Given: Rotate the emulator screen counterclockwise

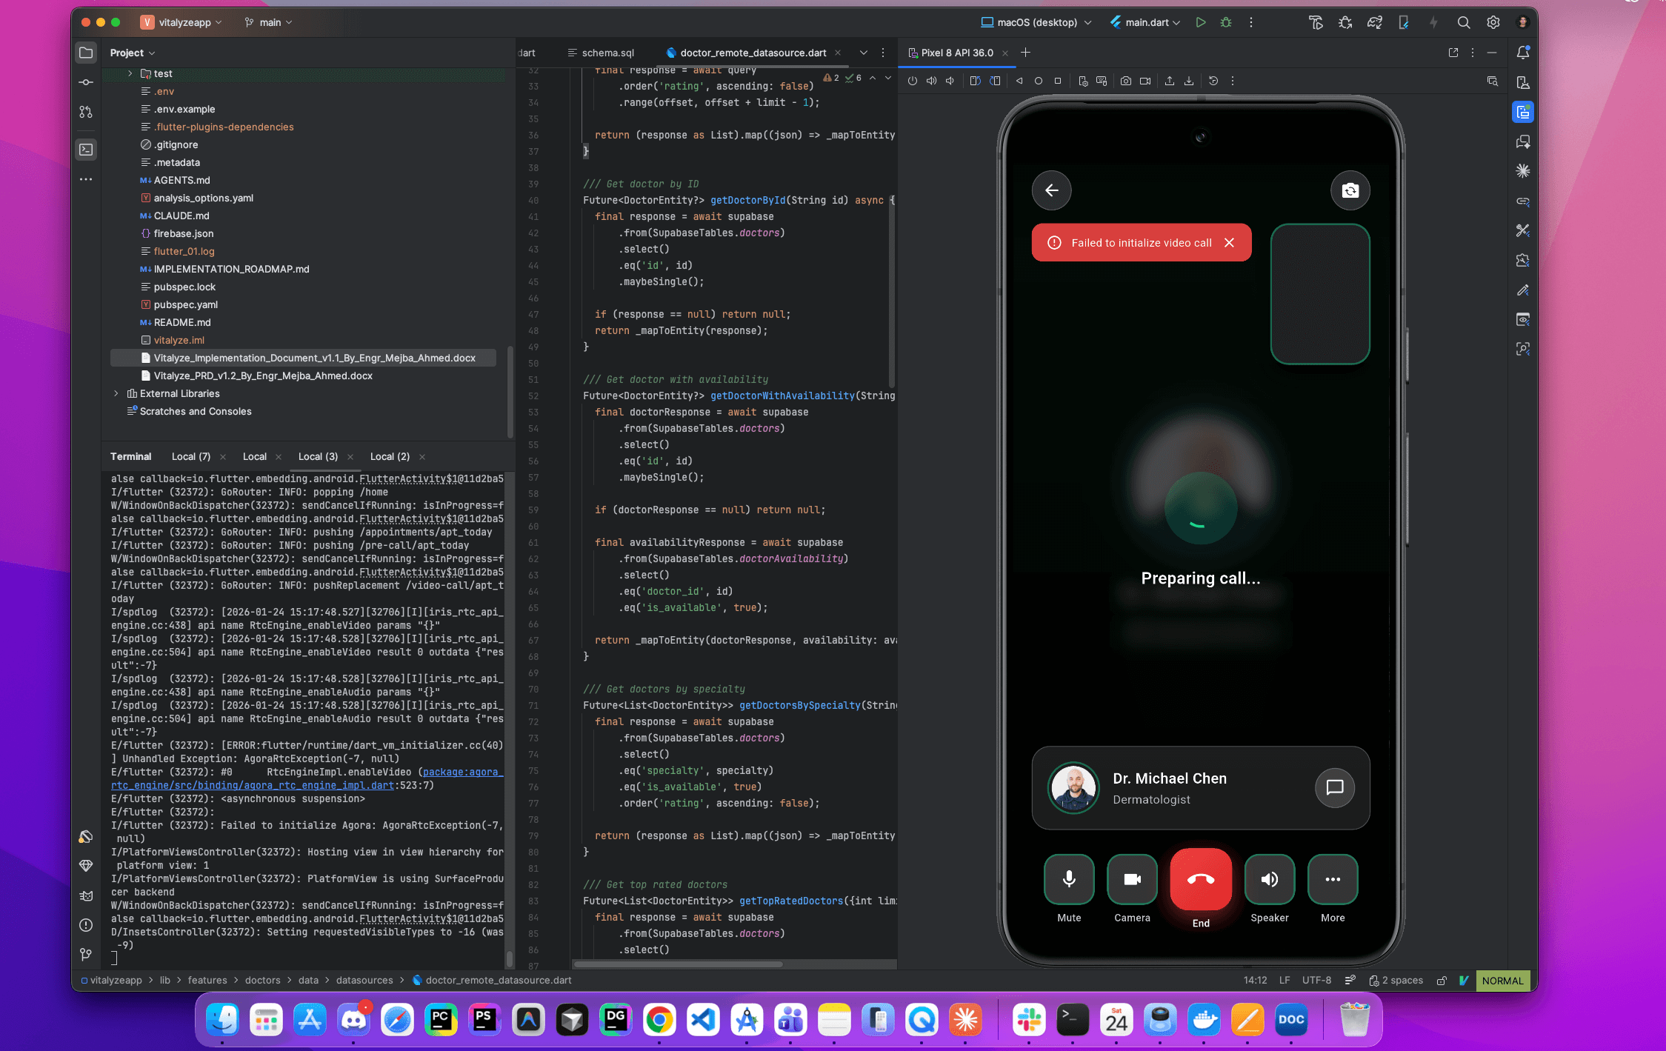Looking at the screenshot, I should point(976,81).
